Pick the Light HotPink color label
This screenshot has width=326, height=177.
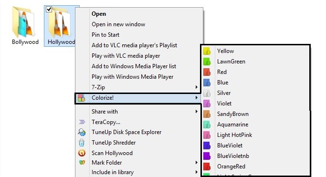tap(234, 135)
